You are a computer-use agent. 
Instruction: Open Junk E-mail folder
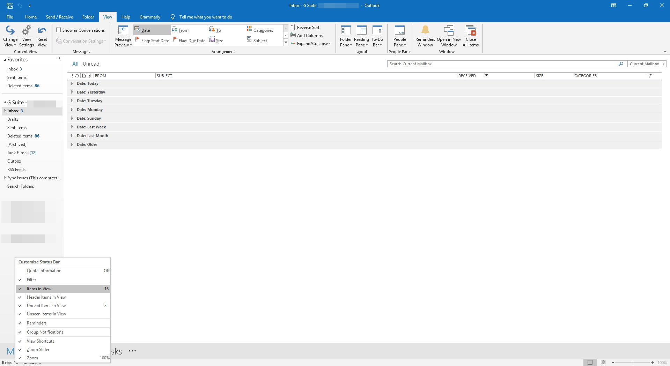[22, 153]
